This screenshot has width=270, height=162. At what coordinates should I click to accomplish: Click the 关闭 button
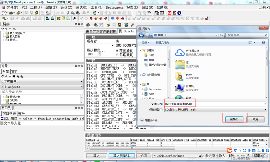pyautogui.click(x=143, y=156)
